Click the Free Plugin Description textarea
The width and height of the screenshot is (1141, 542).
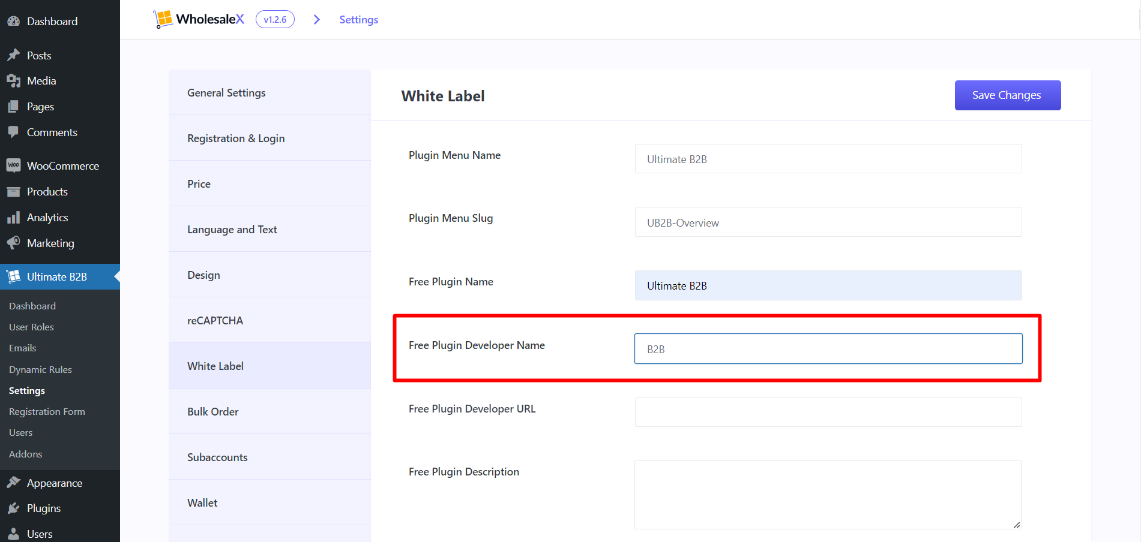828,495
